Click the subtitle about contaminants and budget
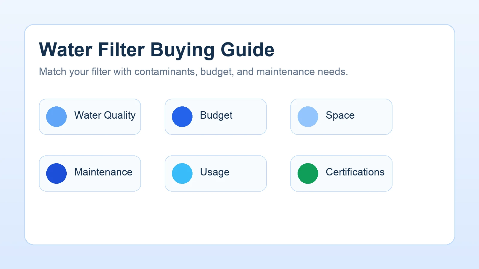The height and width of the screenshot is (269, 479). click(193, 72)
